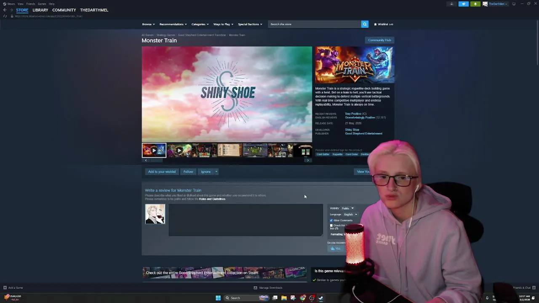Click the Steam icon in the taskbar
539x303 pixels.
pos(321,298)
